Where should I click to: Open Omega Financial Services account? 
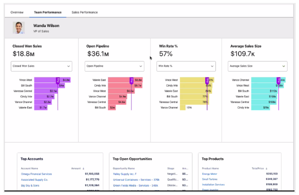click(x=36, y=174)
